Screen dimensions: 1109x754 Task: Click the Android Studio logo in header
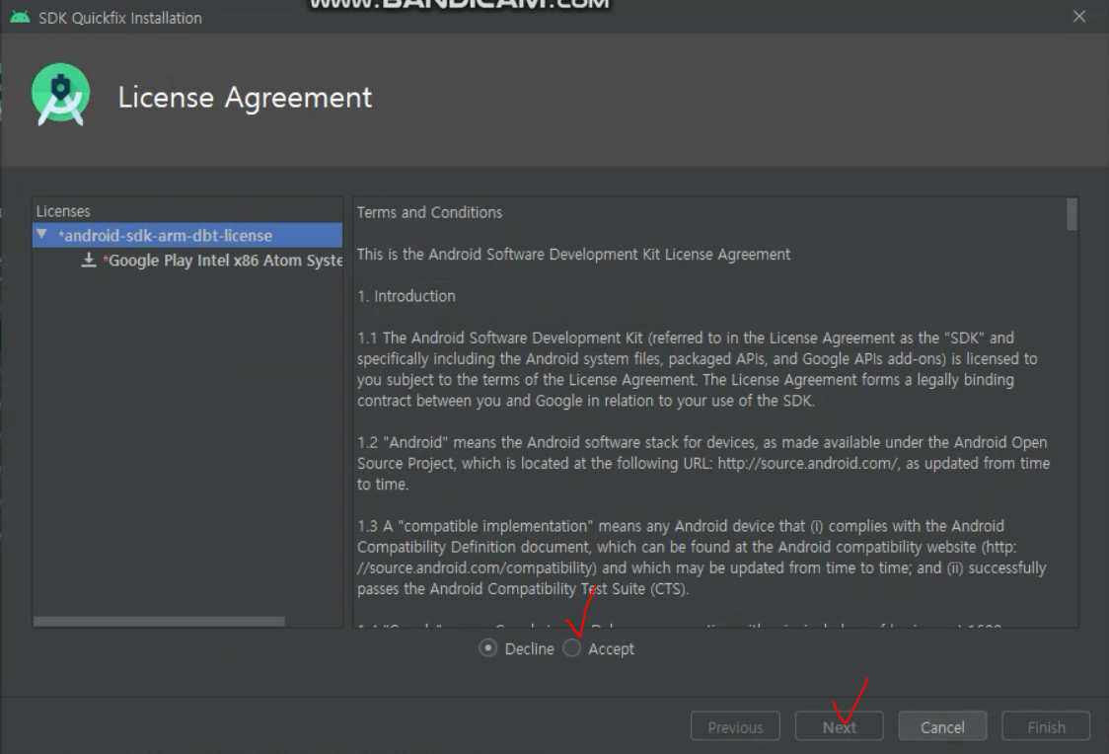coord(61,95)
